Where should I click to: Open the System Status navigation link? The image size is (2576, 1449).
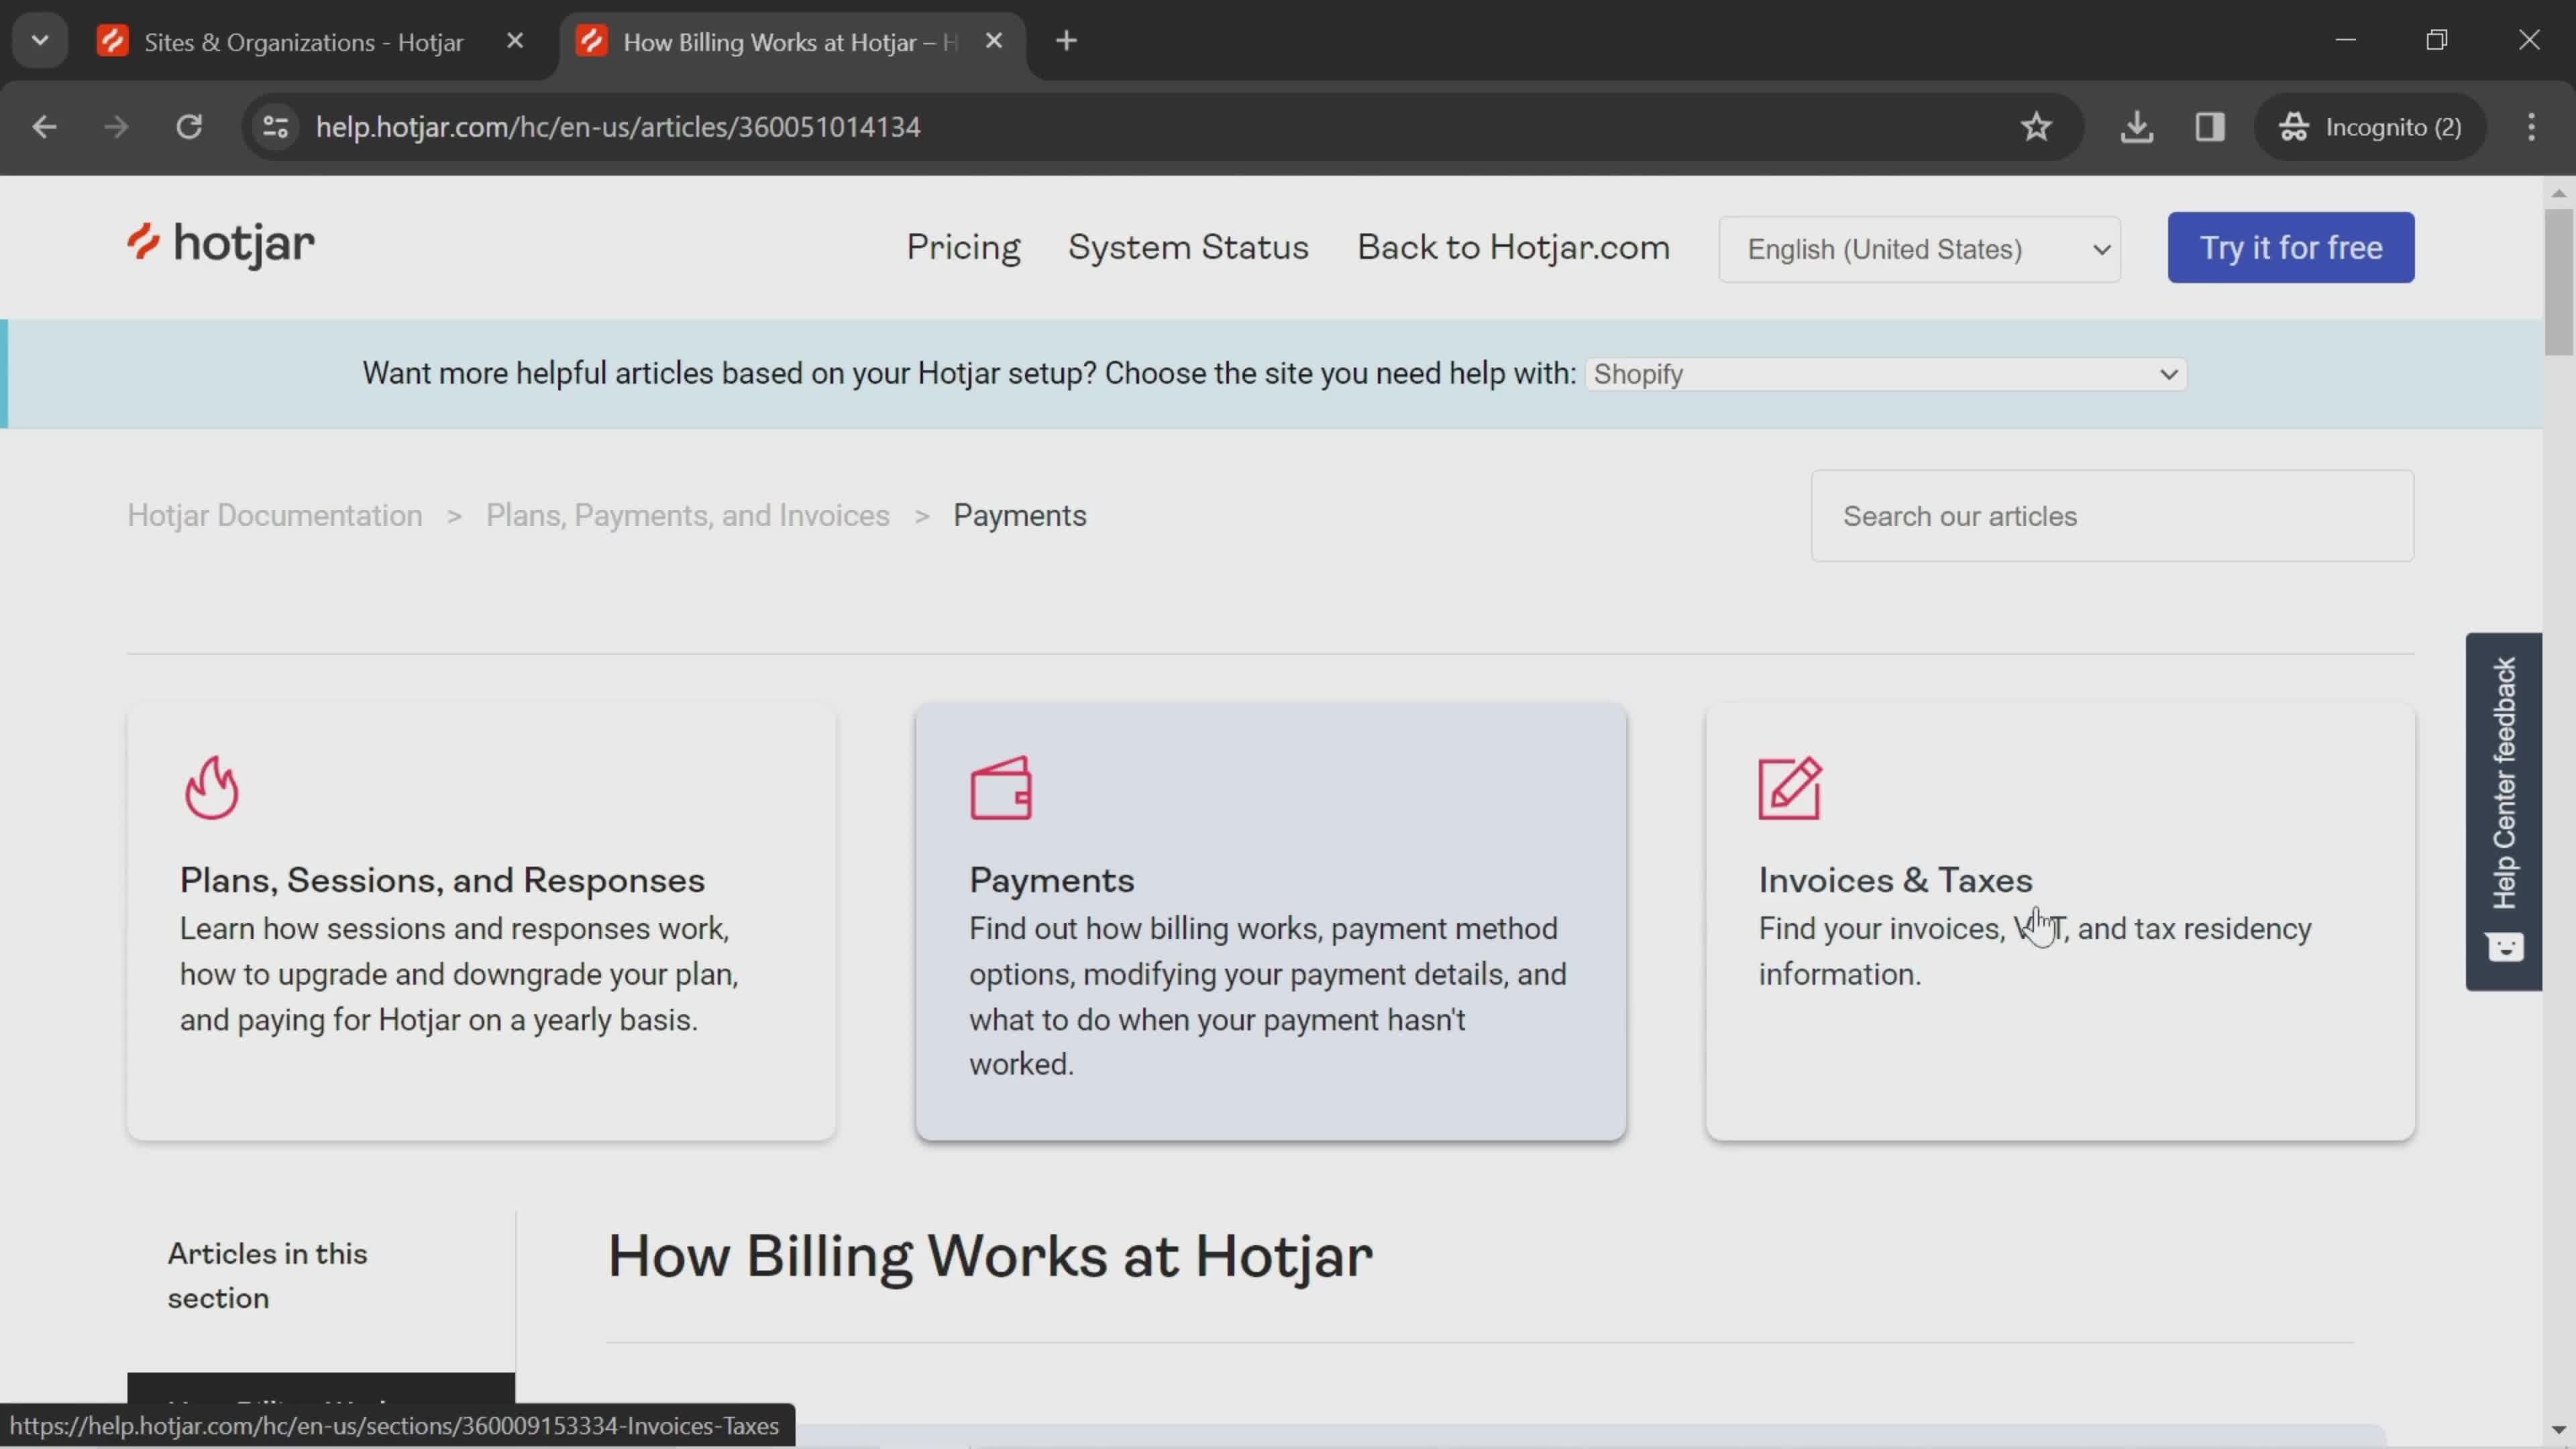pos(1188,247)
